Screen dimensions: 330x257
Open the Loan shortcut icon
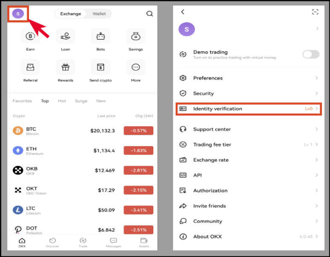coord(65,36)
